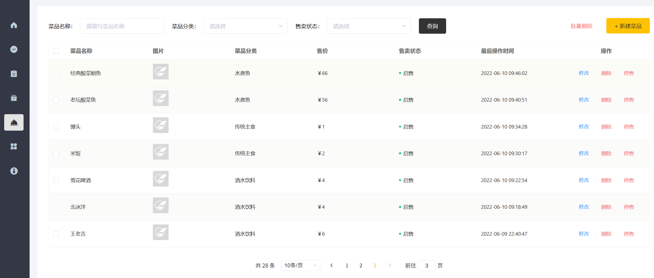This screenshot has width=654, height=278.
Task: Click inside the 菜品名称 input field
Action: tap(122, 26)
